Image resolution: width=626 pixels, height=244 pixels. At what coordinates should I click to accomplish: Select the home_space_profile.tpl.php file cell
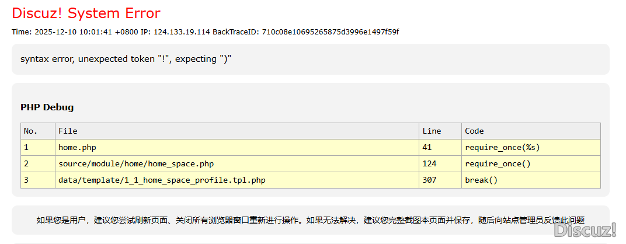pyautogui.click(x=162, y=180)
